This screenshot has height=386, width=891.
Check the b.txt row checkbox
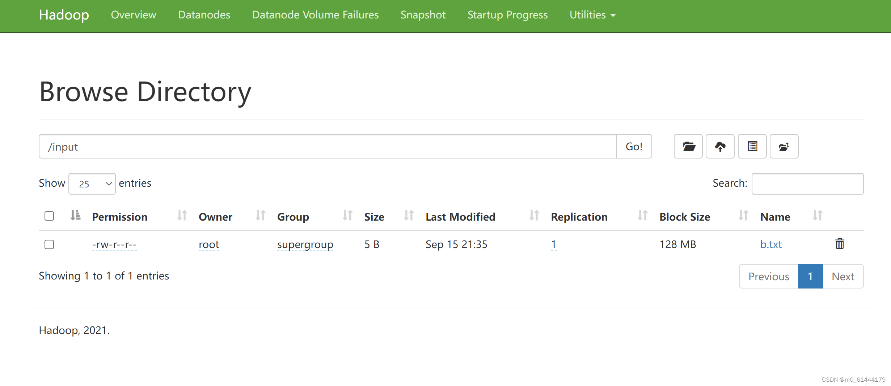(49, 244)
